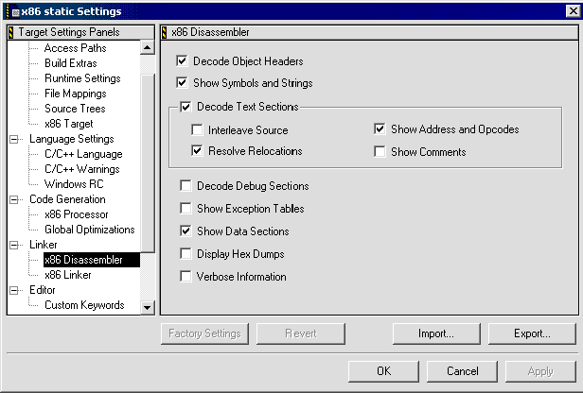The image size is (583, 393).
Task: Click the panel list scroll up arrow
Action: click(x=148, y=47)
